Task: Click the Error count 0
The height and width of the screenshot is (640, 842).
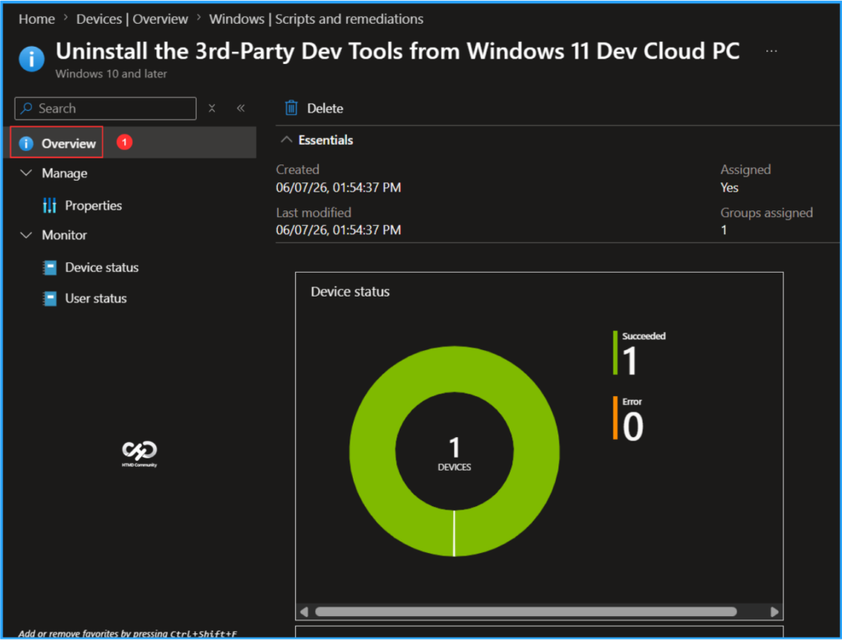Action: 632,426
